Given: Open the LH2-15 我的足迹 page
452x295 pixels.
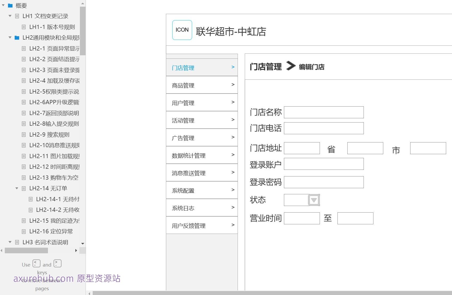Looking at the screenshot, I should (54, 221).
